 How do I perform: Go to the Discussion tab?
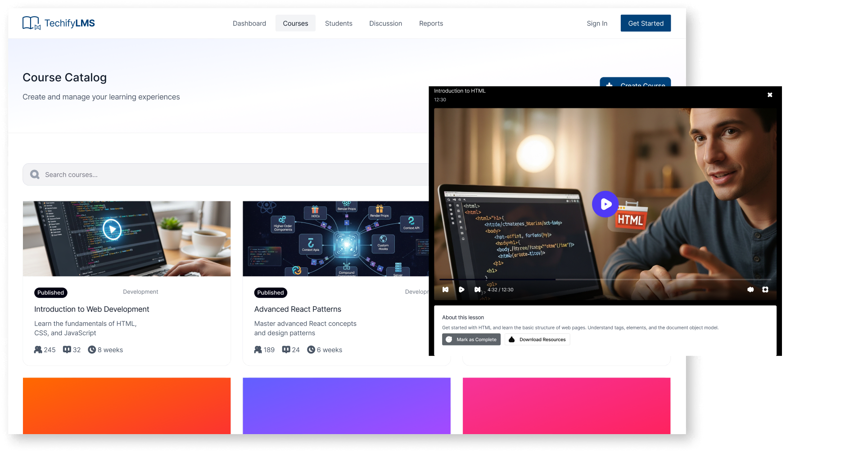pyautogui.click(x=385, y=23)
